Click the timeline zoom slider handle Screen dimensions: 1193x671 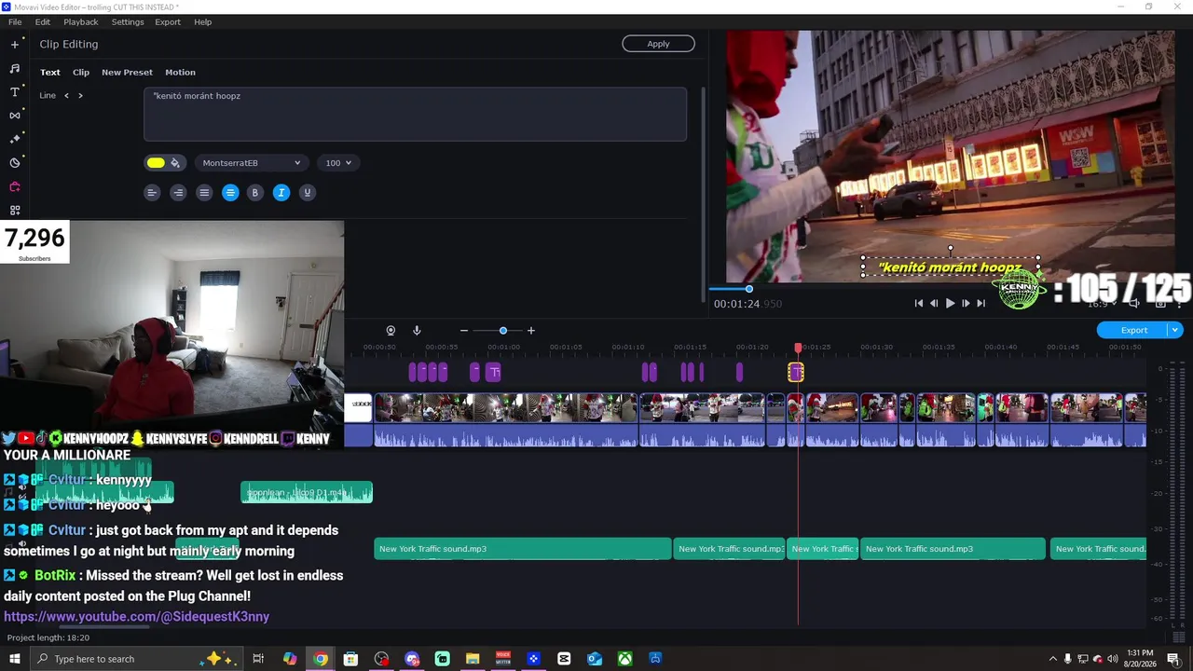coord(503,331)
